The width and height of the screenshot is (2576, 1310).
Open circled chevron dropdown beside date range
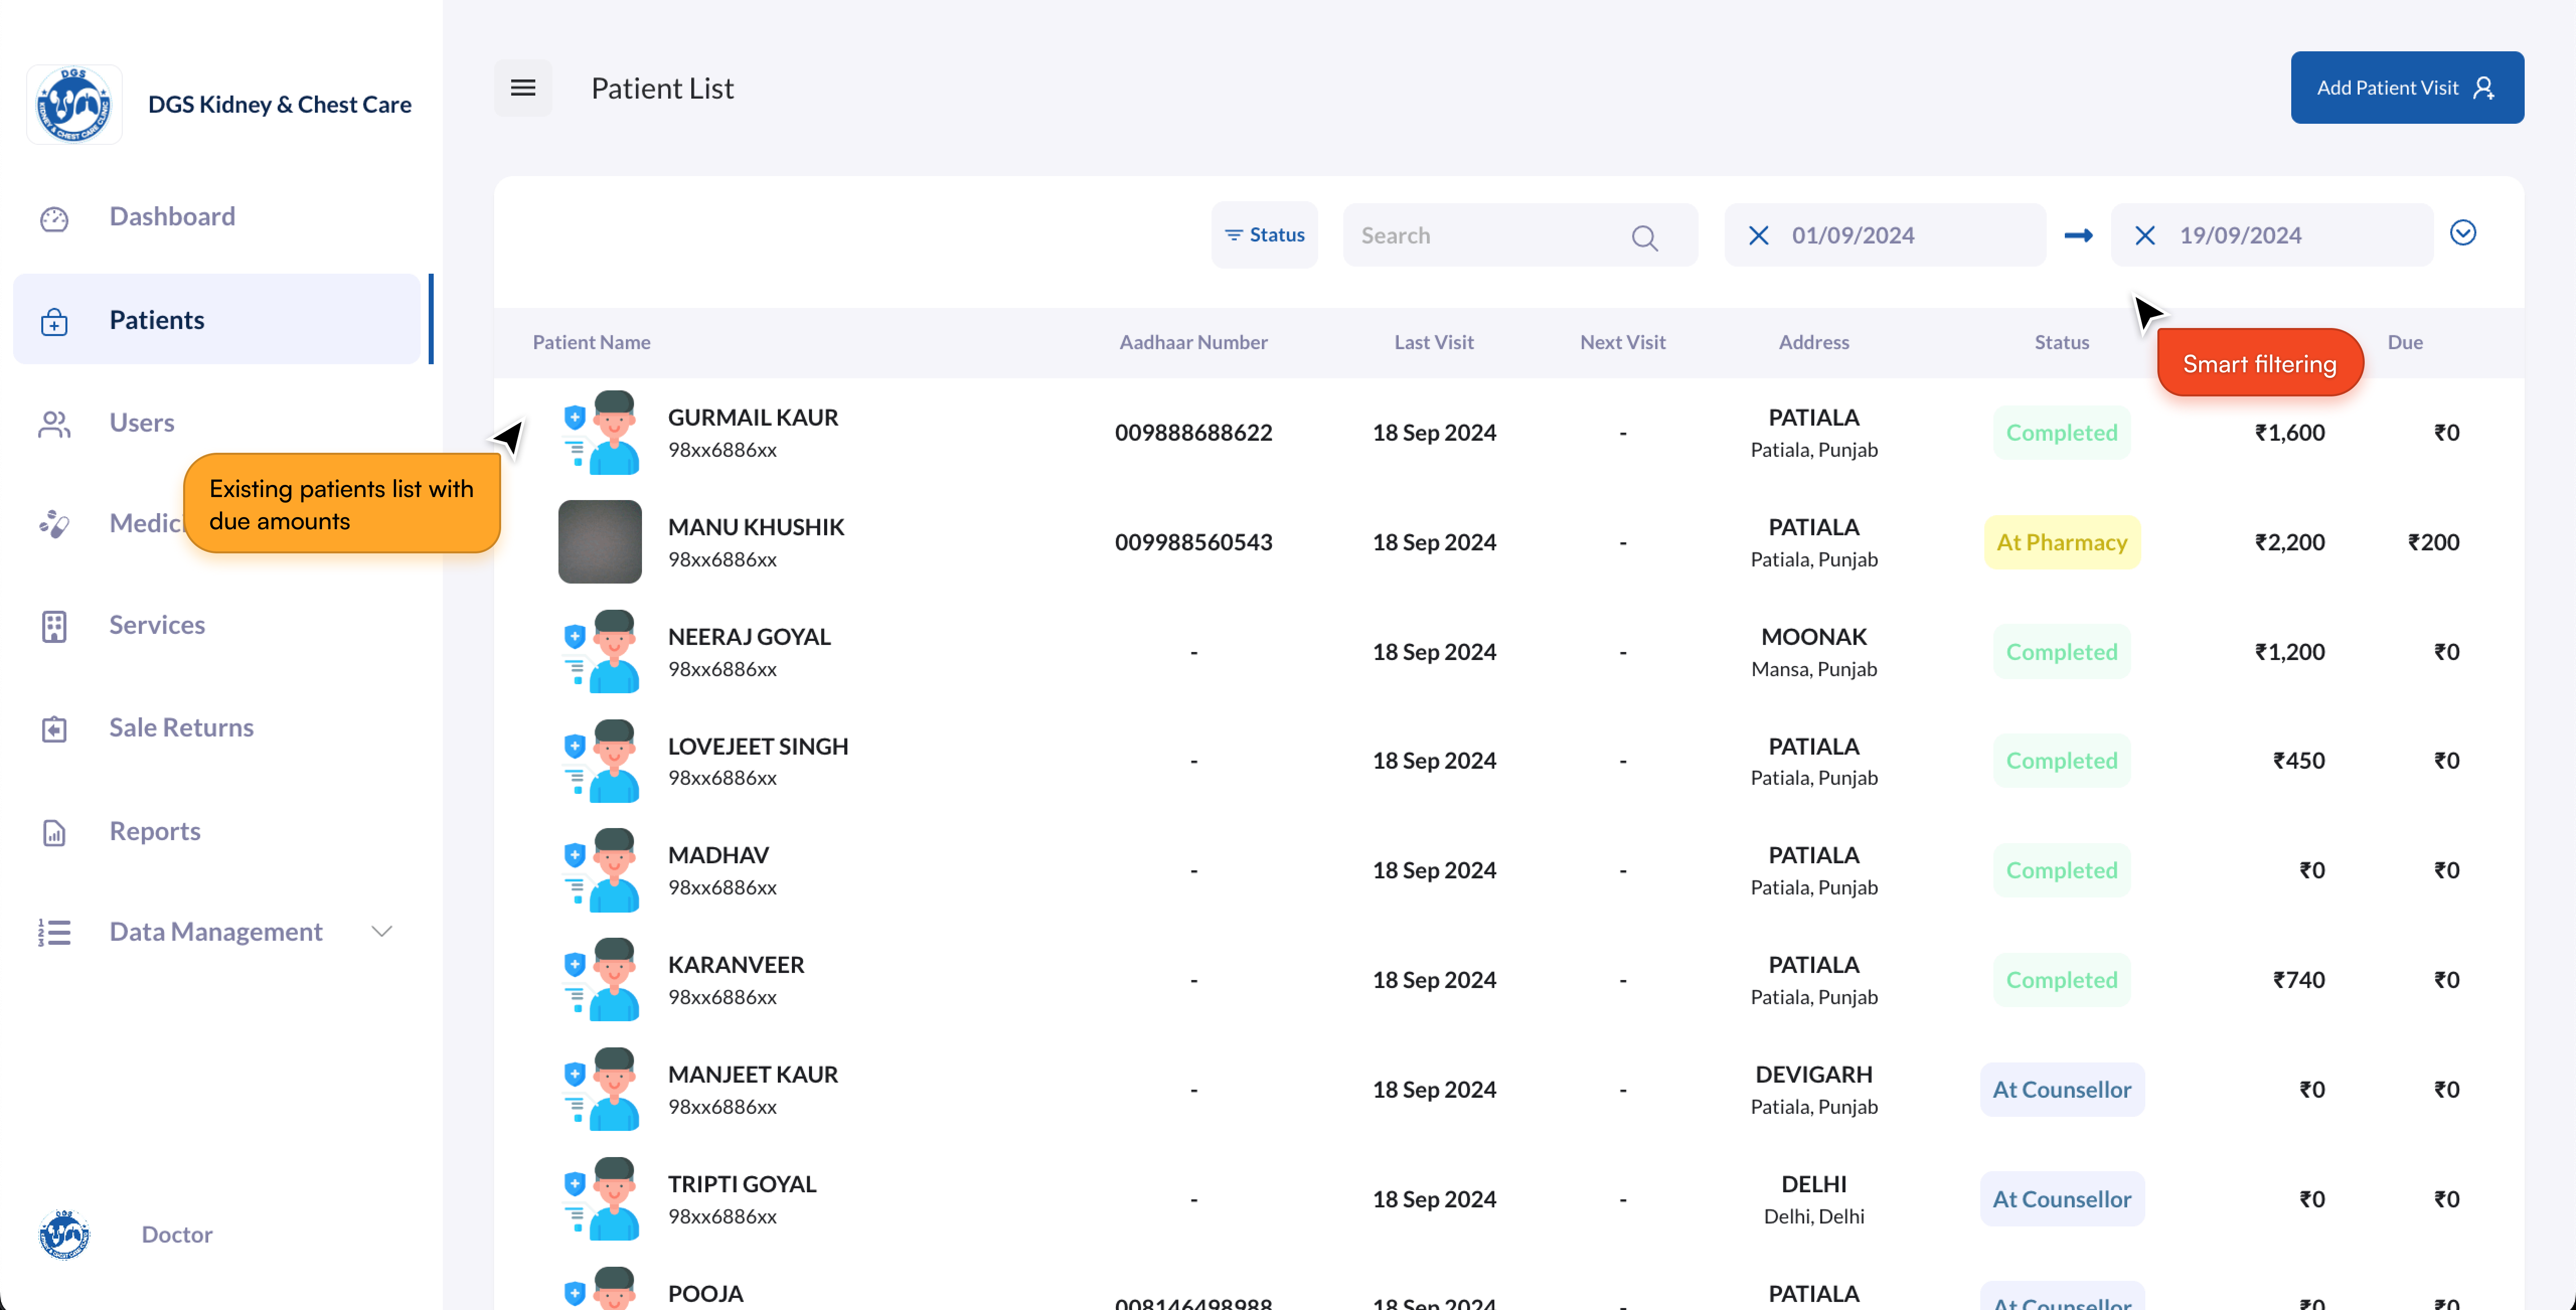pos(2462,233)
